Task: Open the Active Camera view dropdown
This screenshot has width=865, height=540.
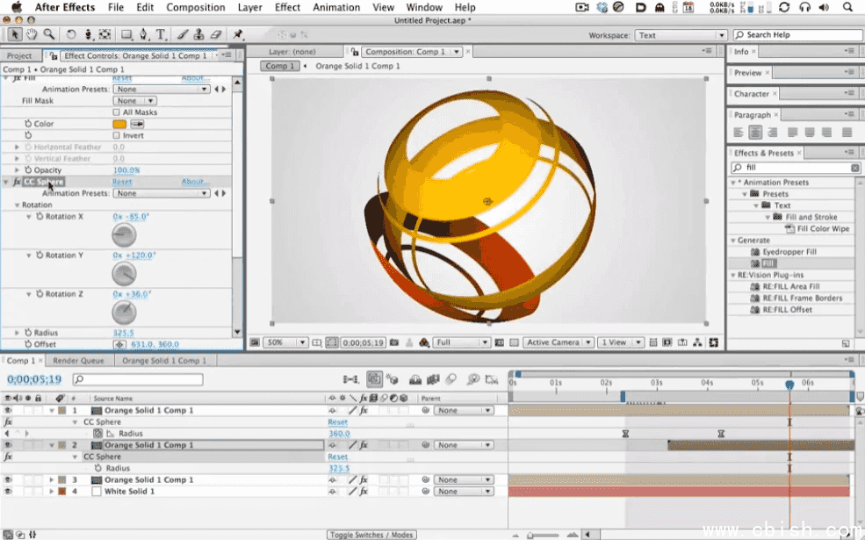Action: point(558,342)
